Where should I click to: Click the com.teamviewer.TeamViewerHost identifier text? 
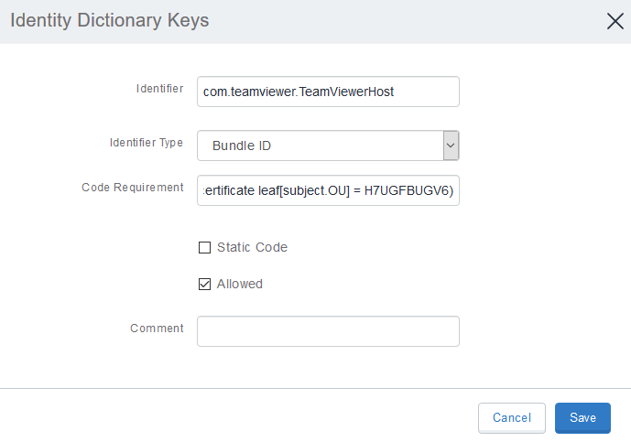point(299,92)
